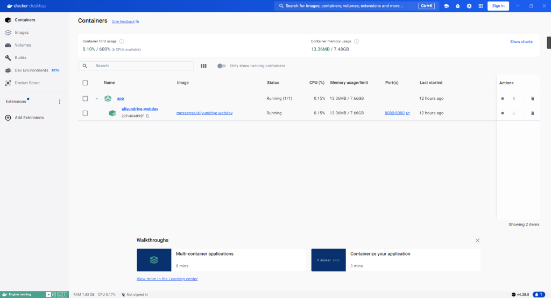The height and width of the screenshot is (298, 551).
Task: Click the Memory usage/limit column header
Action: 349,83
